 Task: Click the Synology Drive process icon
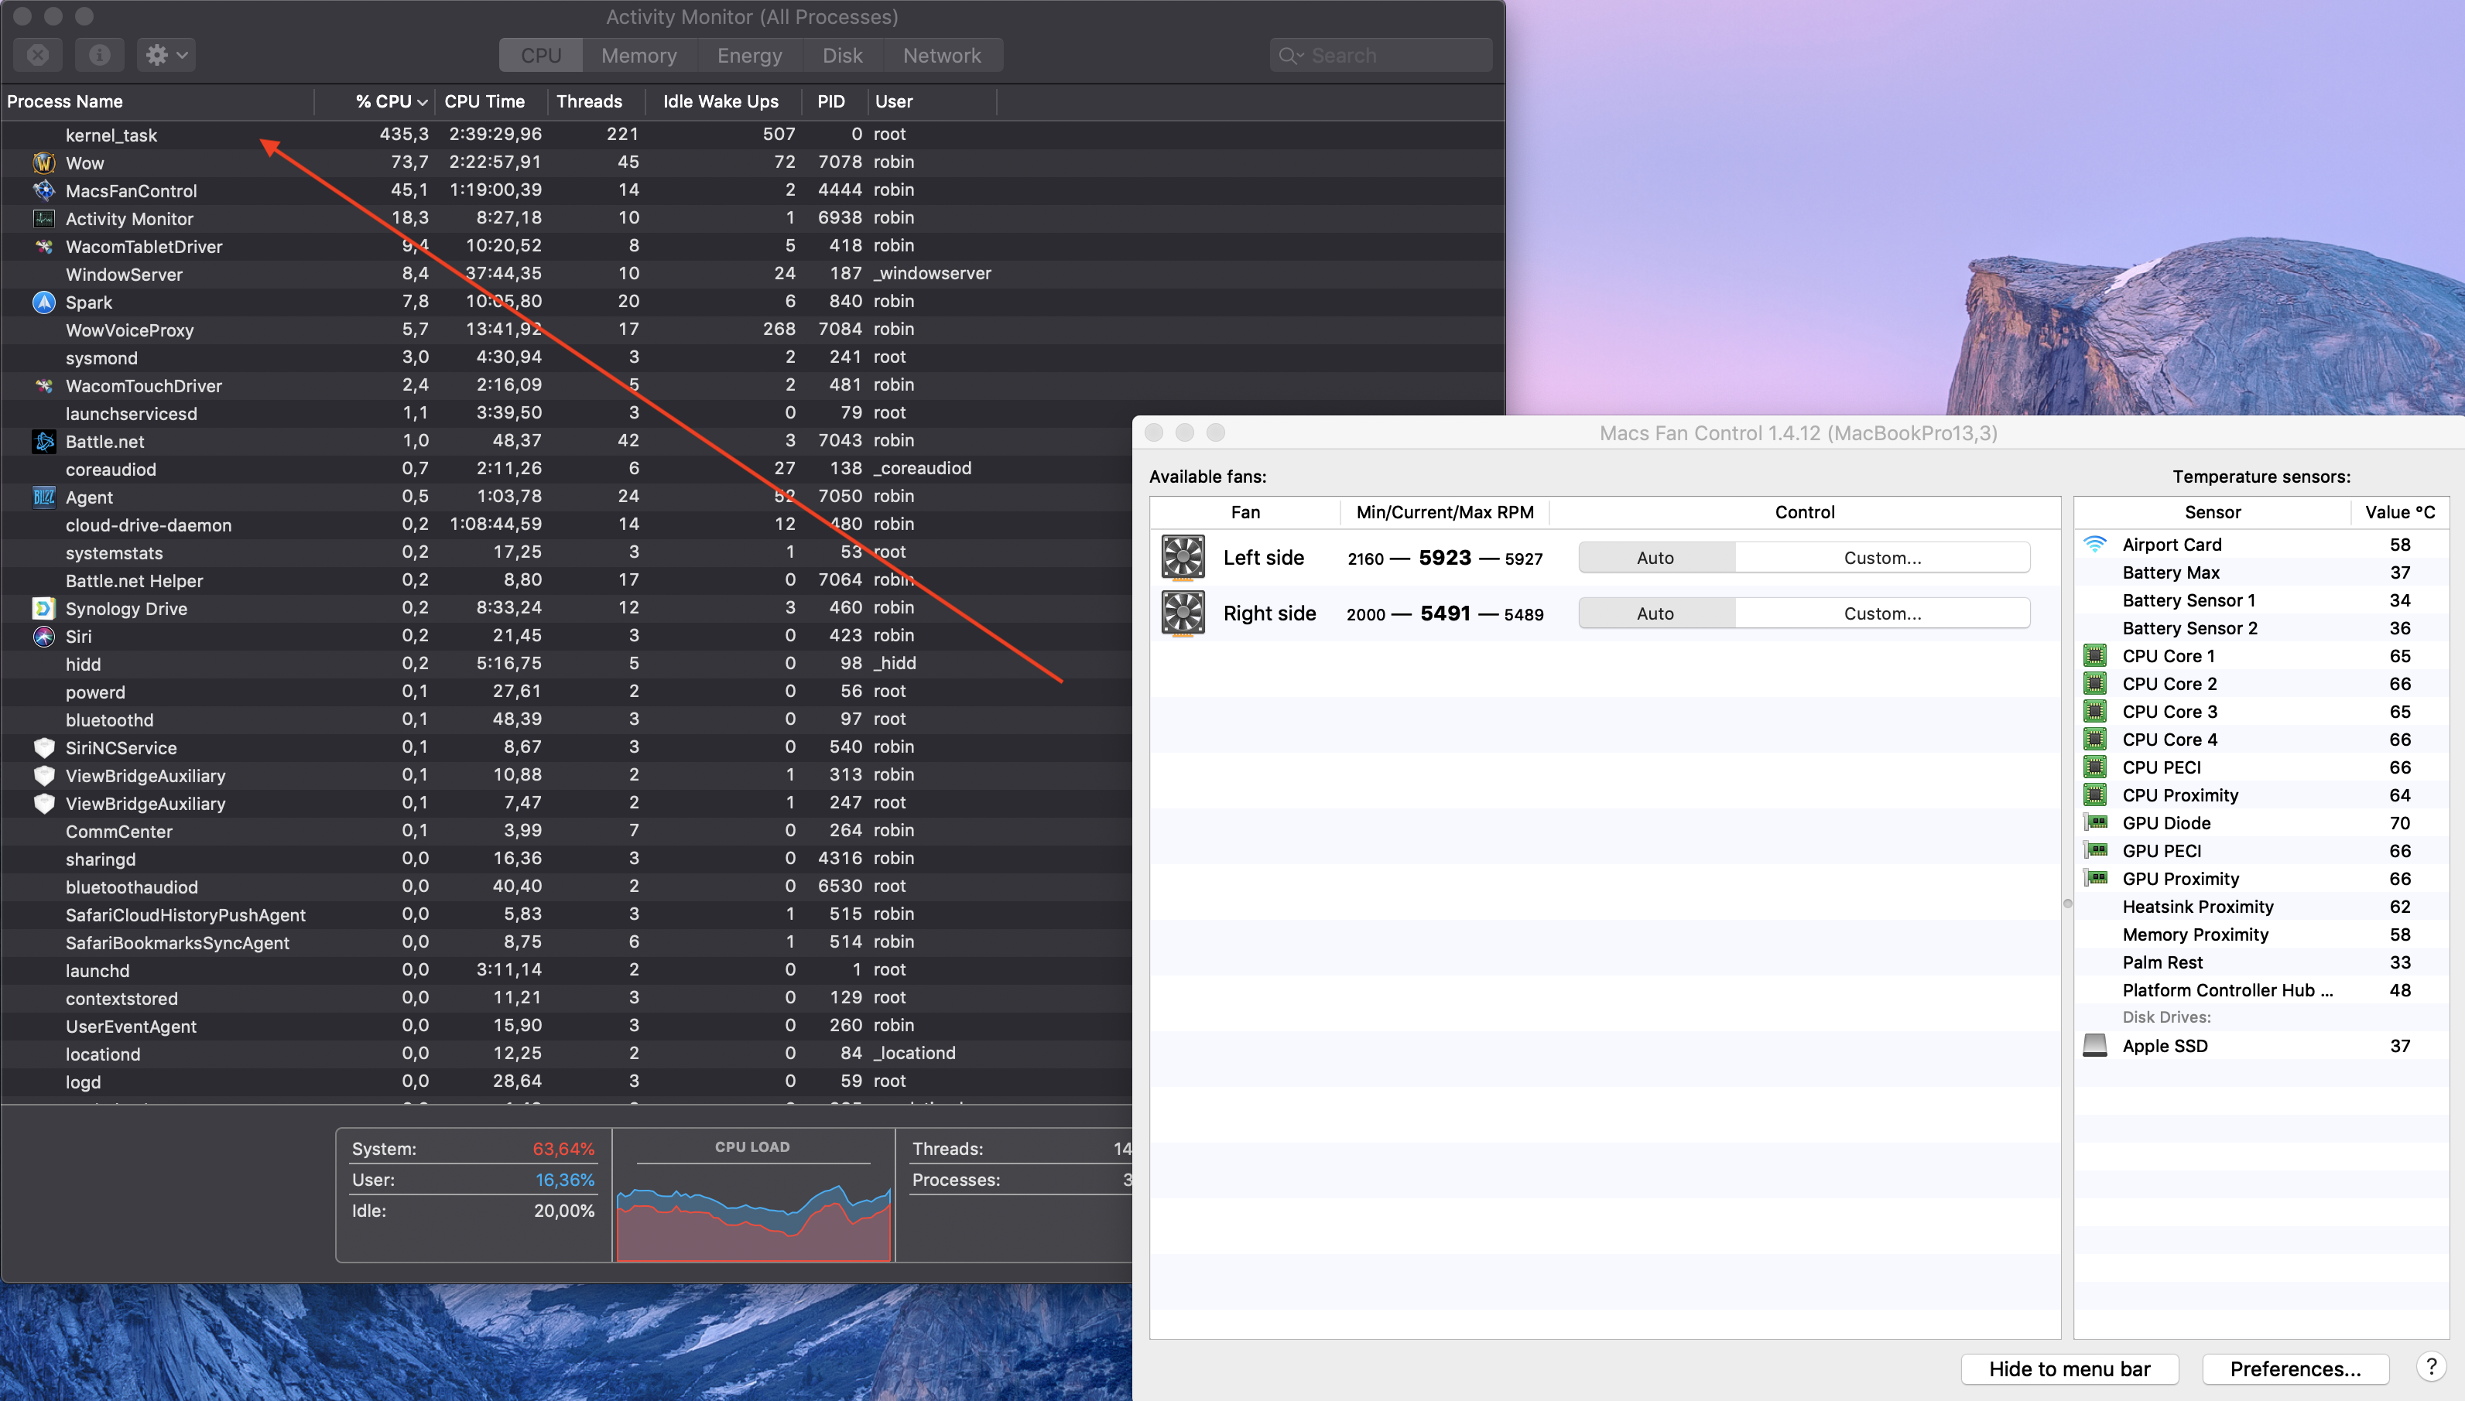point(44,608)
